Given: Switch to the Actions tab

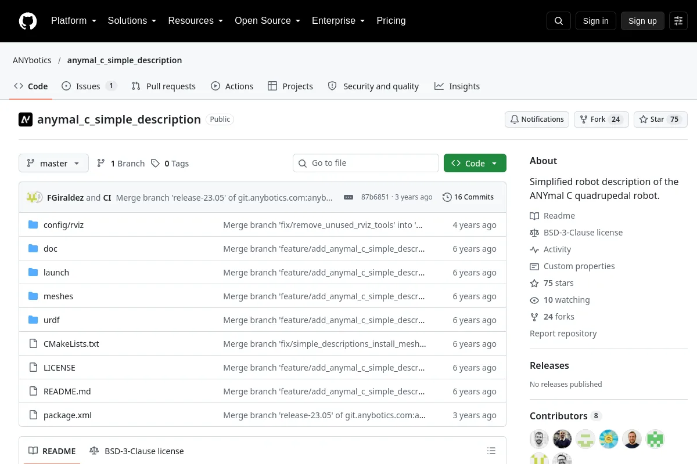Looking at the screenshot, I should click(x=232, y=86).
